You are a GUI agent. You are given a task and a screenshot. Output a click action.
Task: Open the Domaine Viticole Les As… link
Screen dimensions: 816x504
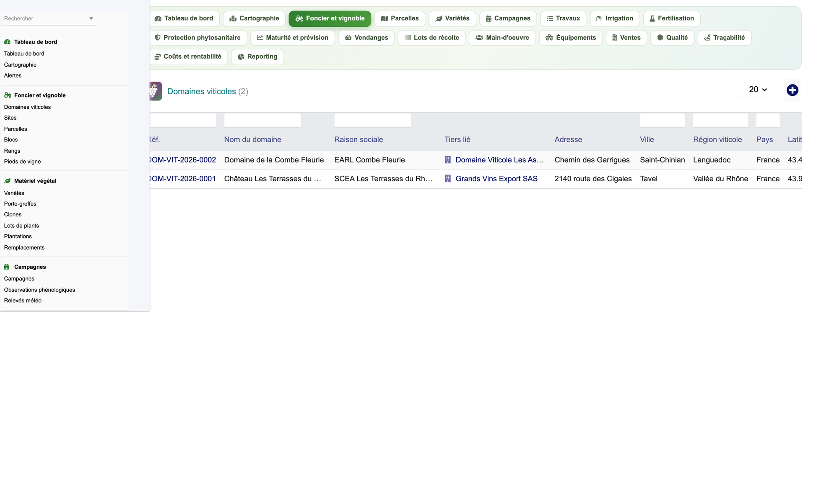click(x=499, y=160)
